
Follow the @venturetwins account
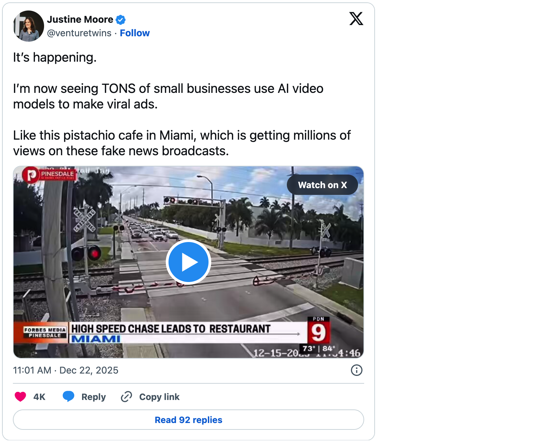pos(135,33)
